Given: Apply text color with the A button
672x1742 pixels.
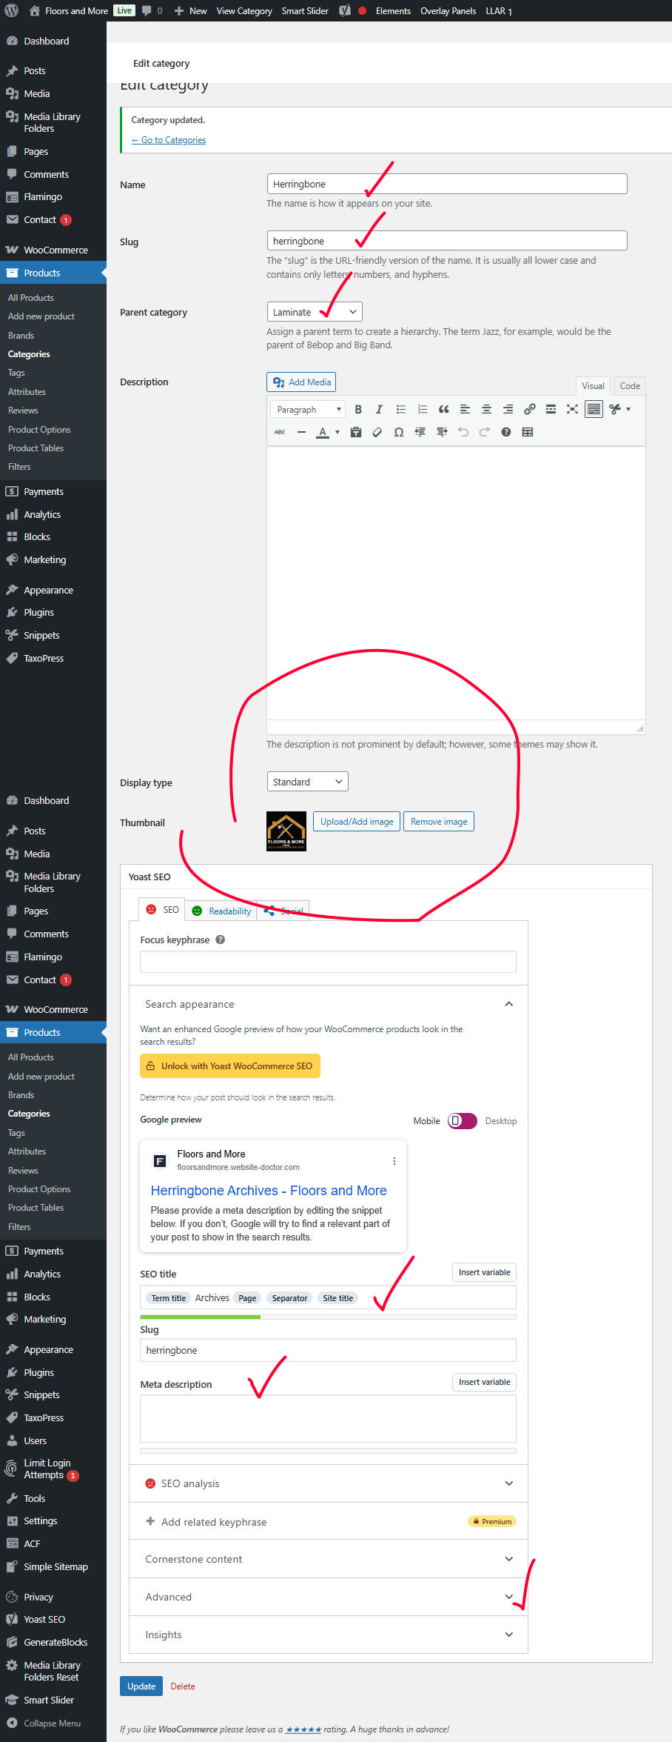Looking at the screenshot, I should pyautogui.click(x=323, y=432).
